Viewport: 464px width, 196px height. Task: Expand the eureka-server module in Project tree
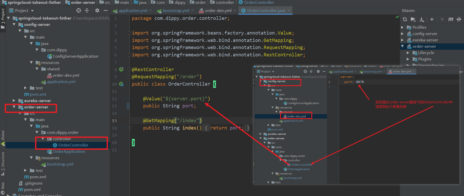click(x=14, y=101)
